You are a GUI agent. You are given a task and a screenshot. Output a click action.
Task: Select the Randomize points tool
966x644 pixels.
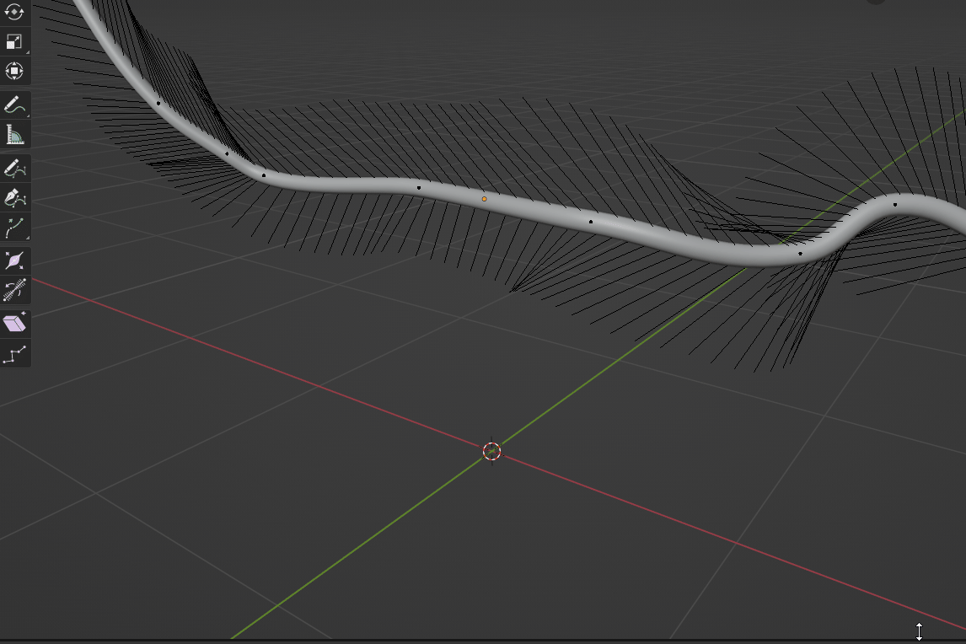point(14,354)
